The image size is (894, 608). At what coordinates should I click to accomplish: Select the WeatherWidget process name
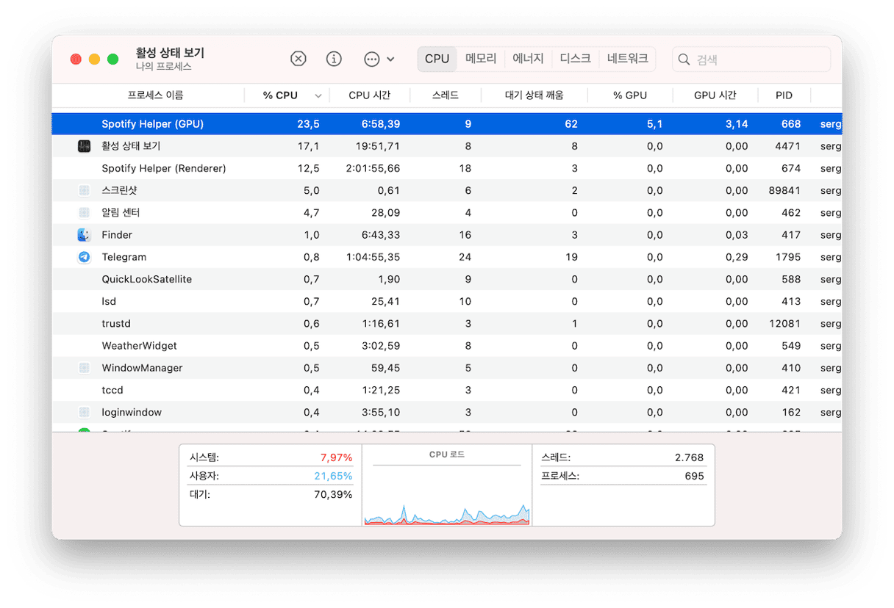click(139, 346)
